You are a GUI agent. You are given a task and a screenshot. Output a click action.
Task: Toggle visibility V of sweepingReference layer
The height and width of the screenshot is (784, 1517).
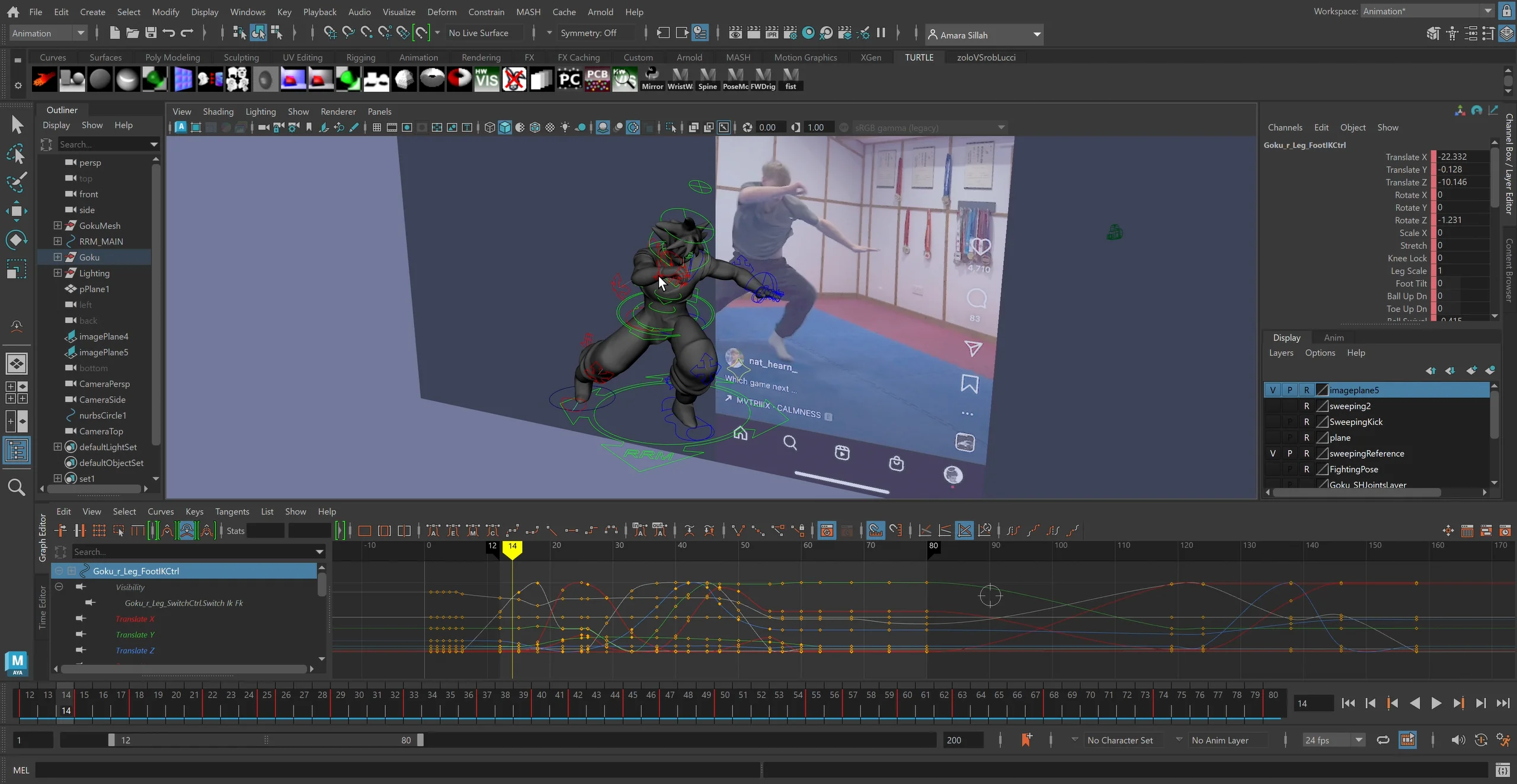pos(1273,453)
